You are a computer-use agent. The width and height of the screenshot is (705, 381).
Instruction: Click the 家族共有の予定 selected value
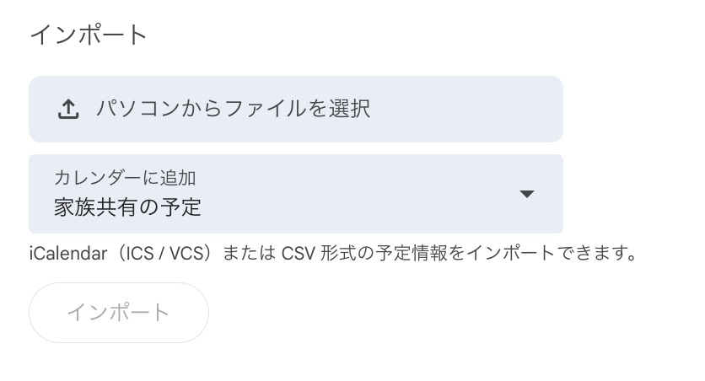[127, 207]
